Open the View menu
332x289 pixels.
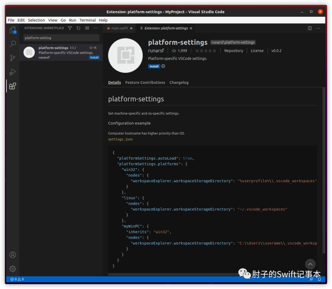pyautogui.click(x=53, y=20)
